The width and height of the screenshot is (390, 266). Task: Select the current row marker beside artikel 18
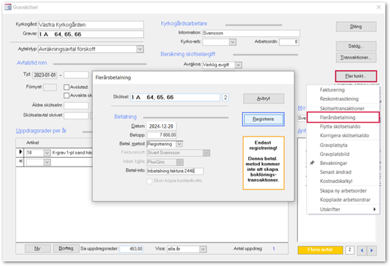pyautogui.click(x=20, y=152)
